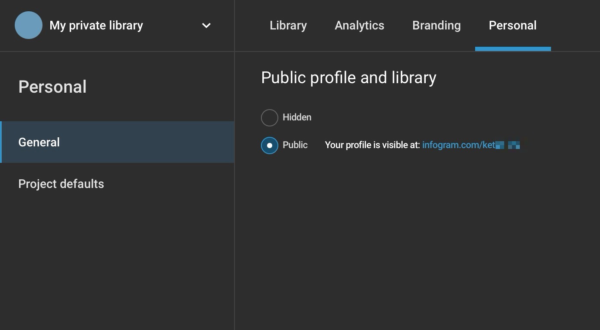Click the blue underline indicator below Personal

point(513,49)
